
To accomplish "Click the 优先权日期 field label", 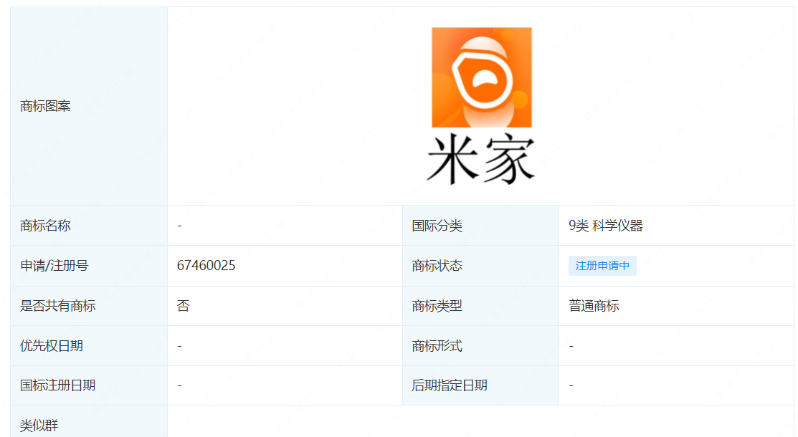I will 52,346.
